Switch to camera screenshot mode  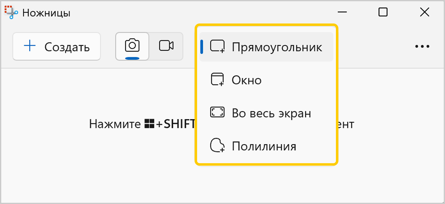click(x=132, y=46)
